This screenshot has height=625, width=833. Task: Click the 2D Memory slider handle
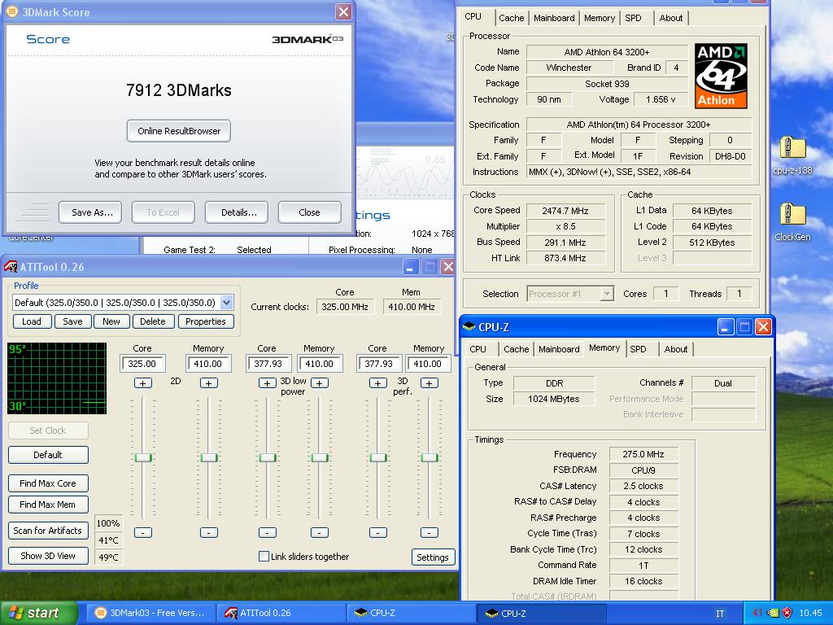[209, 457]
